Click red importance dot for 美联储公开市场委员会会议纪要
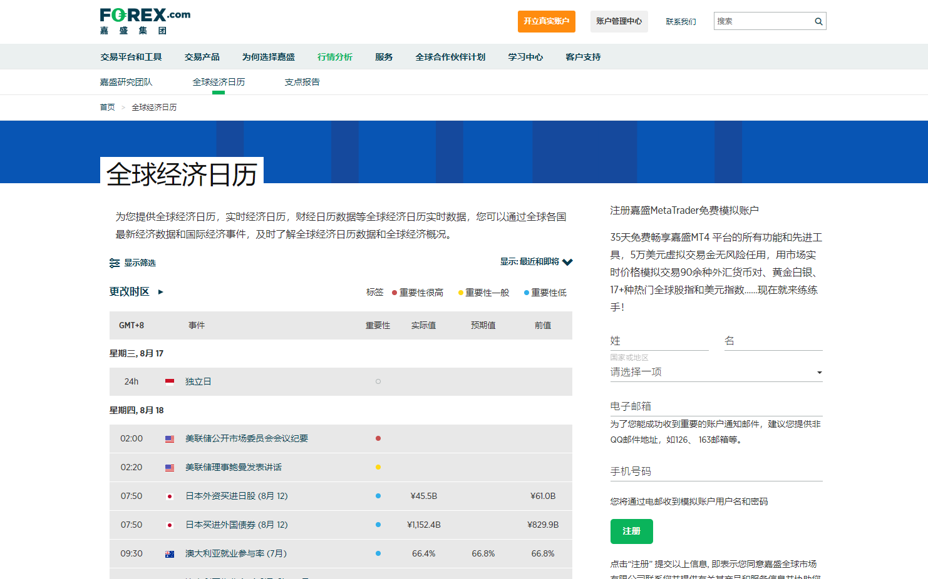The height and width of the screenshot is (579, 928). point(378,438)
